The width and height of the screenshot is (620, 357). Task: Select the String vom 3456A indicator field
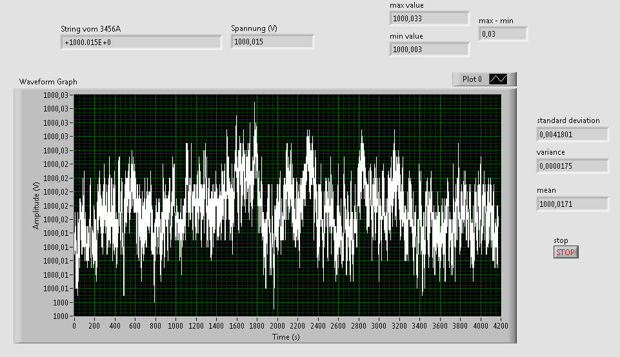(141, 43)
